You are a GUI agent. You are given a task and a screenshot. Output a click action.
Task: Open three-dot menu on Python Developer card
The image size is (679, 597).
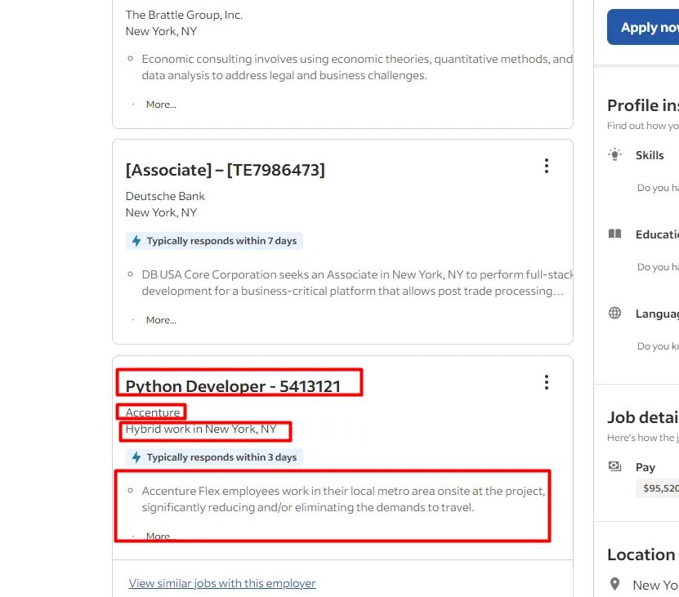[546, 382]
